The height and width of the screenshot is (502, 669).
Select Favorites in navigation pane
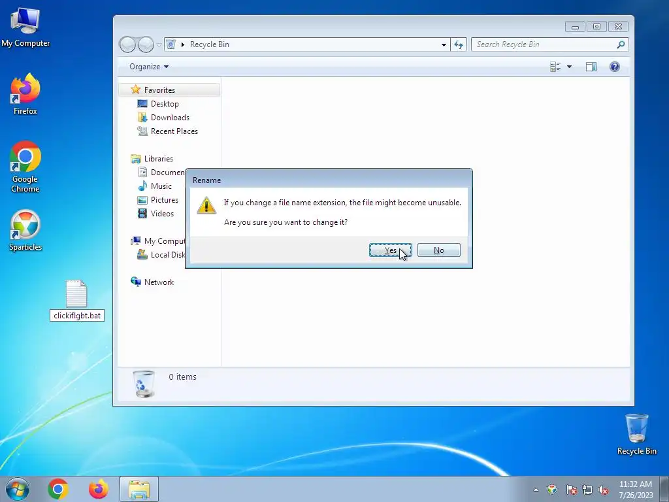(x=159, y=90)
